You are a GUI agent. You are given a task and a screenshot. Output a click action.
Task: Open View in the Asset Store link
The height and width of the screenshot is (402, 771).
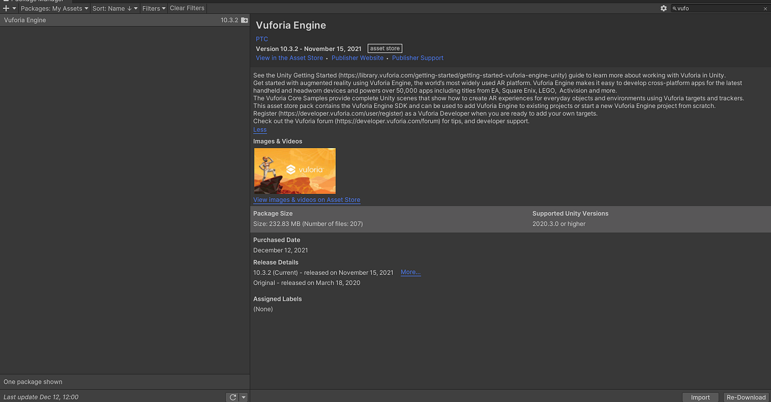(289, 58)
